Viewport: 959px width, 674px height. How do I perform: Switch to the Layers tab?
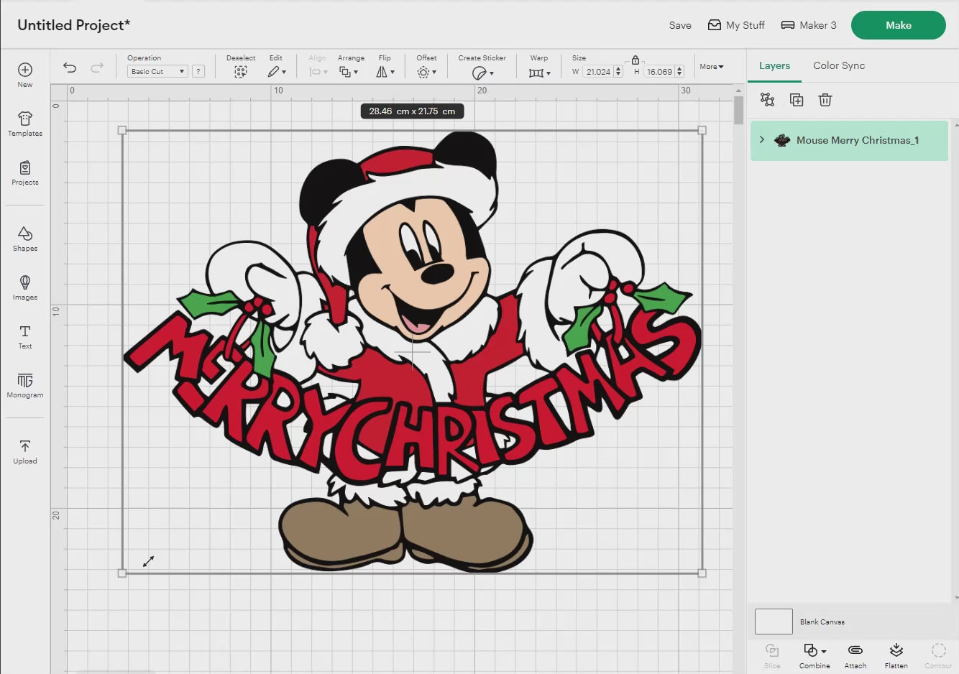[774, 65]
